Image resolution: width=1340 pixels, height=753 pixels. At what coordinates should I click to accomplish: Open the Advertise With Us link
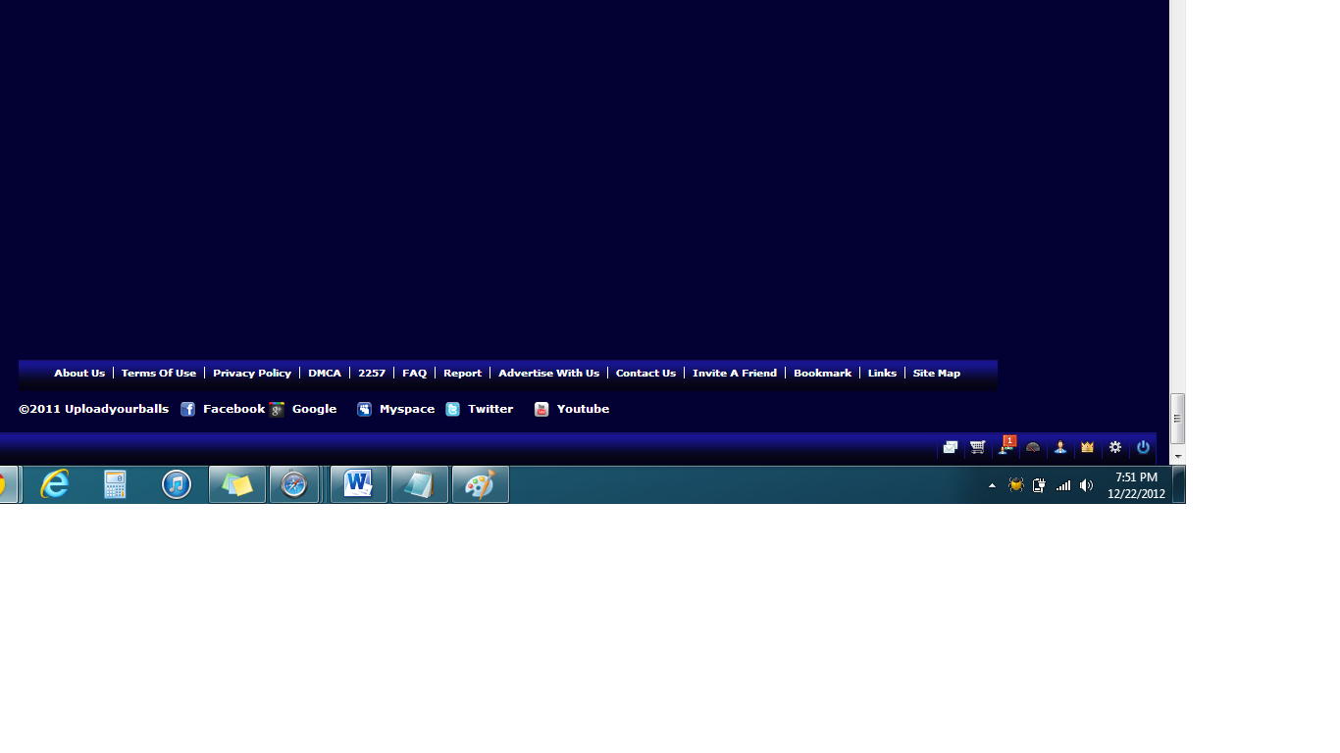(548, 374)
